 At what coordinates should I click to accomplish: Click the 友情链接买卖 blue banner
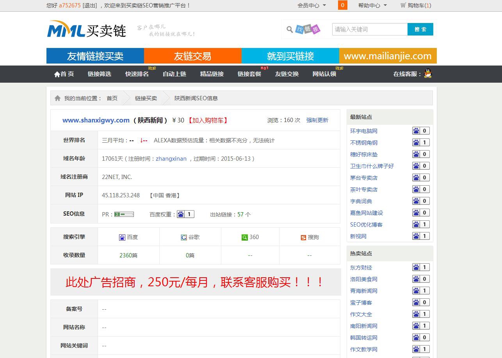(x=95, y=56)
